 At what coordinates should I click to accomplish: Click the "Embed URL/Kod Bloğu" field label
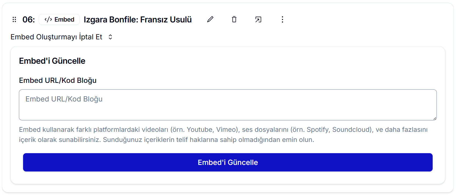click(x=58, y=80)
